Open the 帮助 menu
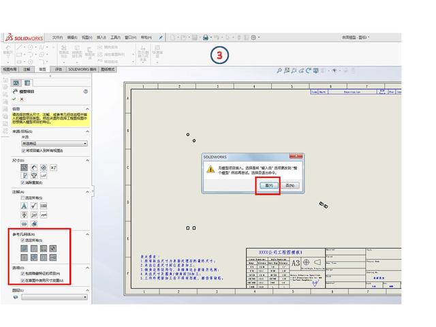 [146, 37]
